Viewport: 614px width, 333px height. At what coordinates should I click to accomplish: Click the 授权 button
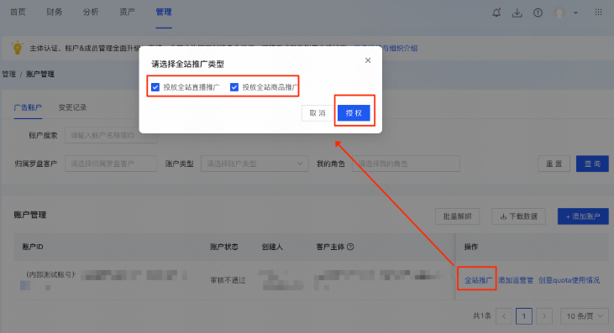[x=354, y=113]
